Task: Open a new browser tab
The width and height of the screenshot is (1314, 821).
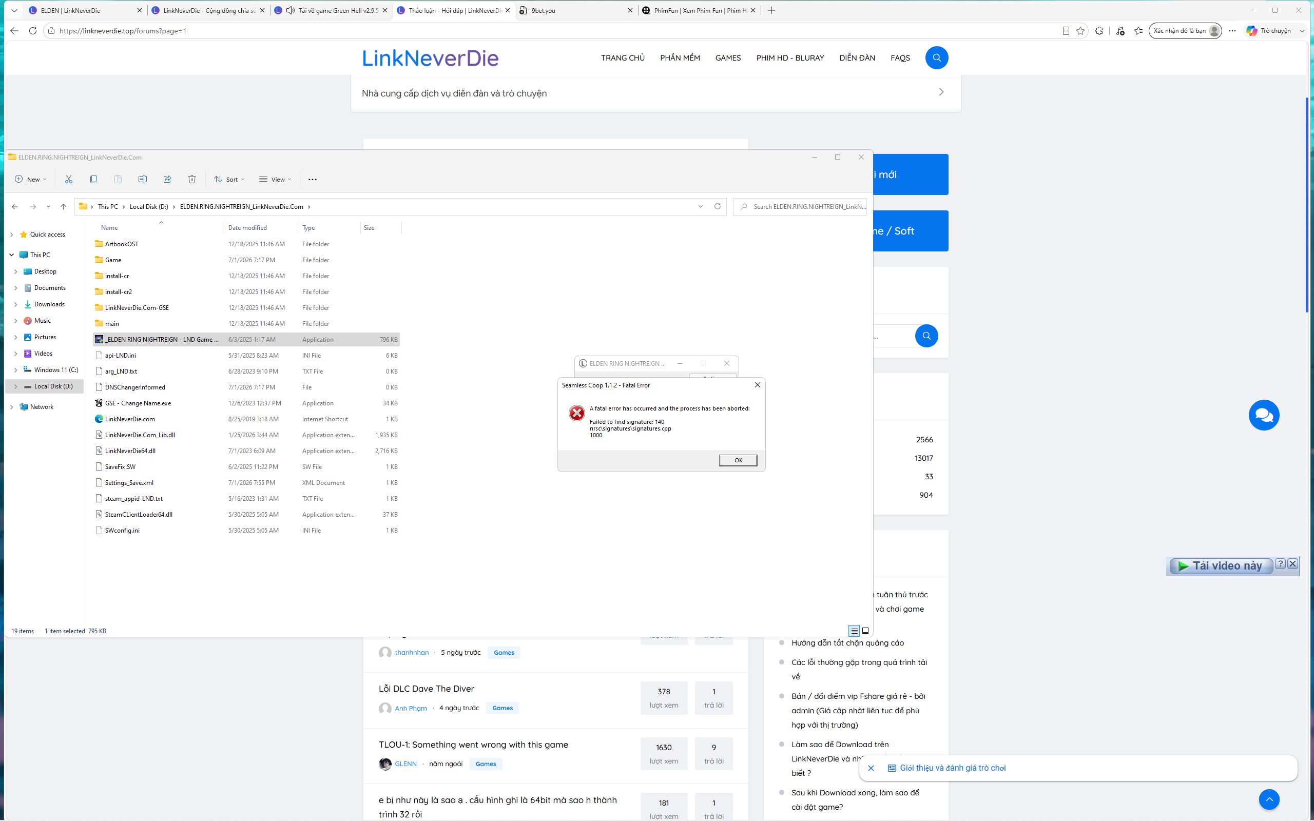Action: coord(771,10)
